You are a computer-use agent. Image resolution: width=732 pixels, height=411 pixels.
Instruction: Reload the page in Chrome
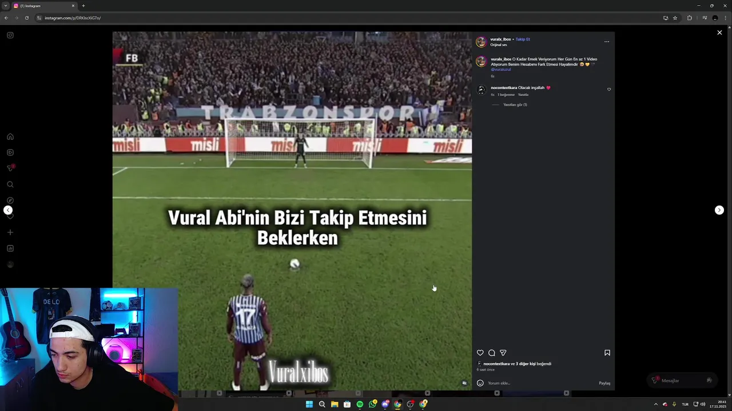coord(26,18)
